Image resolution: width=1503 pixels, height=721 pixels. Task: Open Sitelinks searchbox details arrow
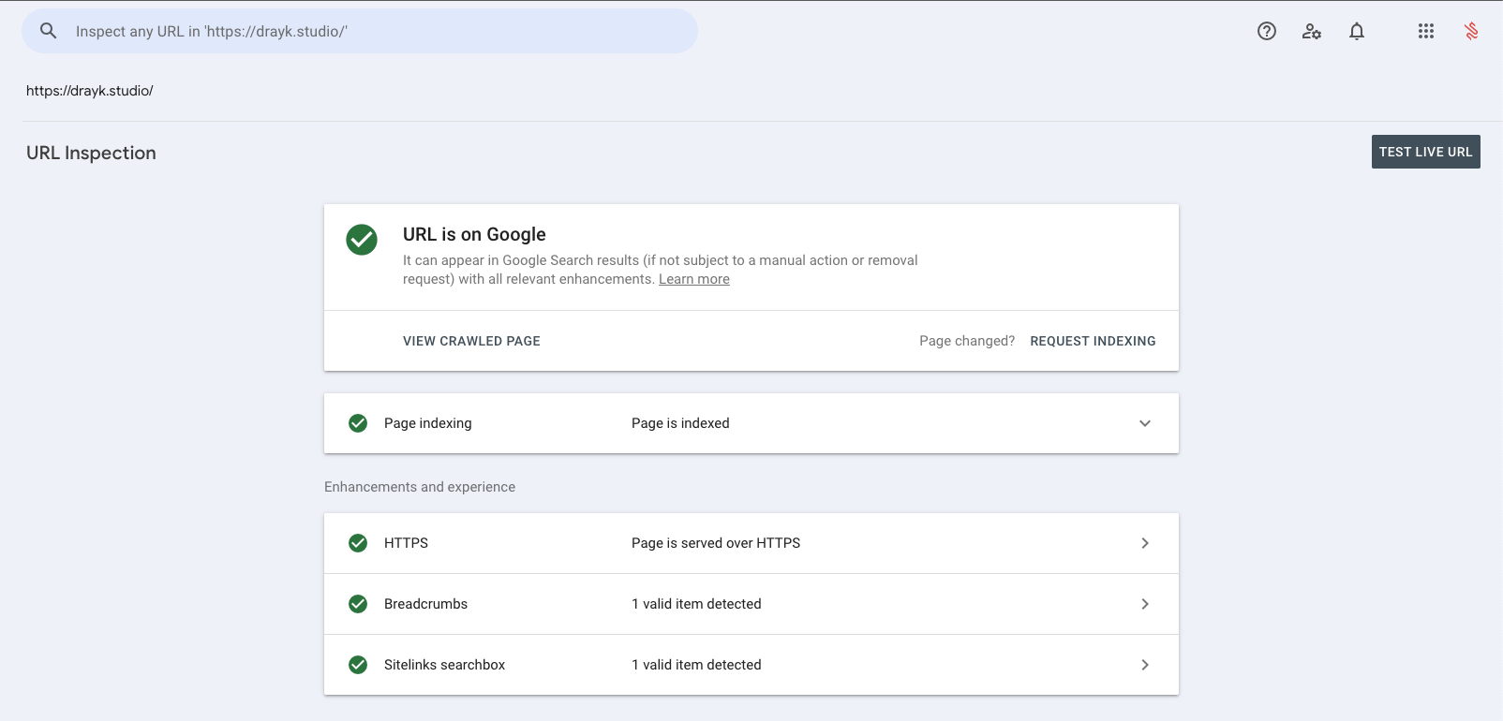pos(1145,665)
